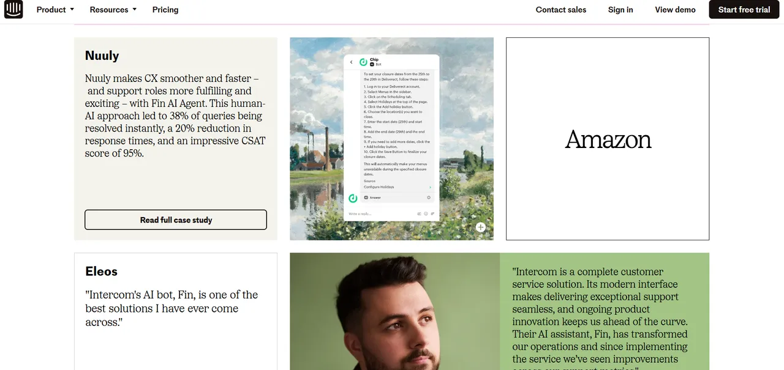Click Chip bot avatar in chat header
The width and height of the screenshot is (784, 370).
363,62
